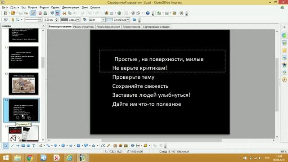Toggle the Select arrow tool

tap(5, 146)
